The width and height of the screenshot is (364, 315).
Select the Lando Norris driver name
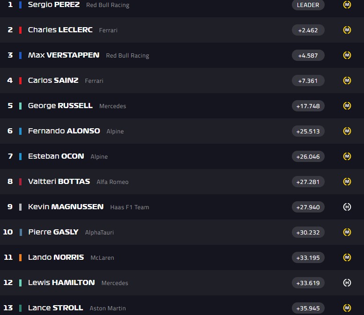tap(56, 257)
